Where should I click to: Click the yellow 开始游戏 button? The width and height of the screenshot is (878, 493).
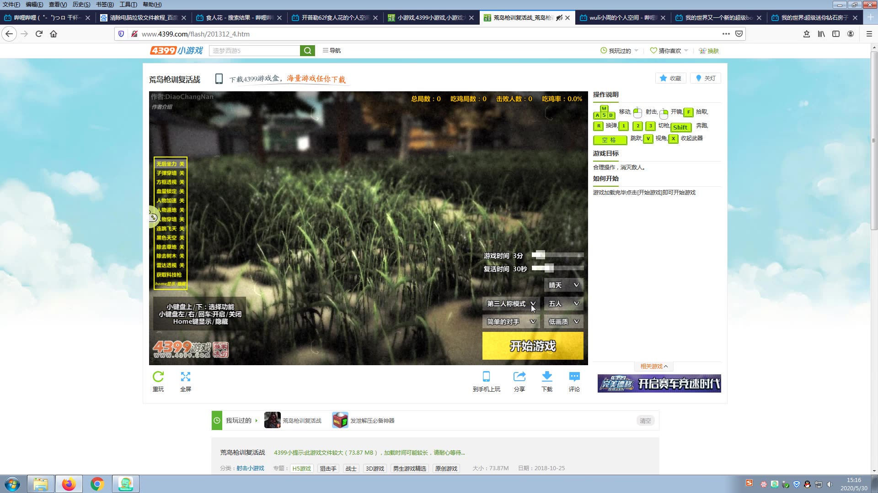[533, 346]
